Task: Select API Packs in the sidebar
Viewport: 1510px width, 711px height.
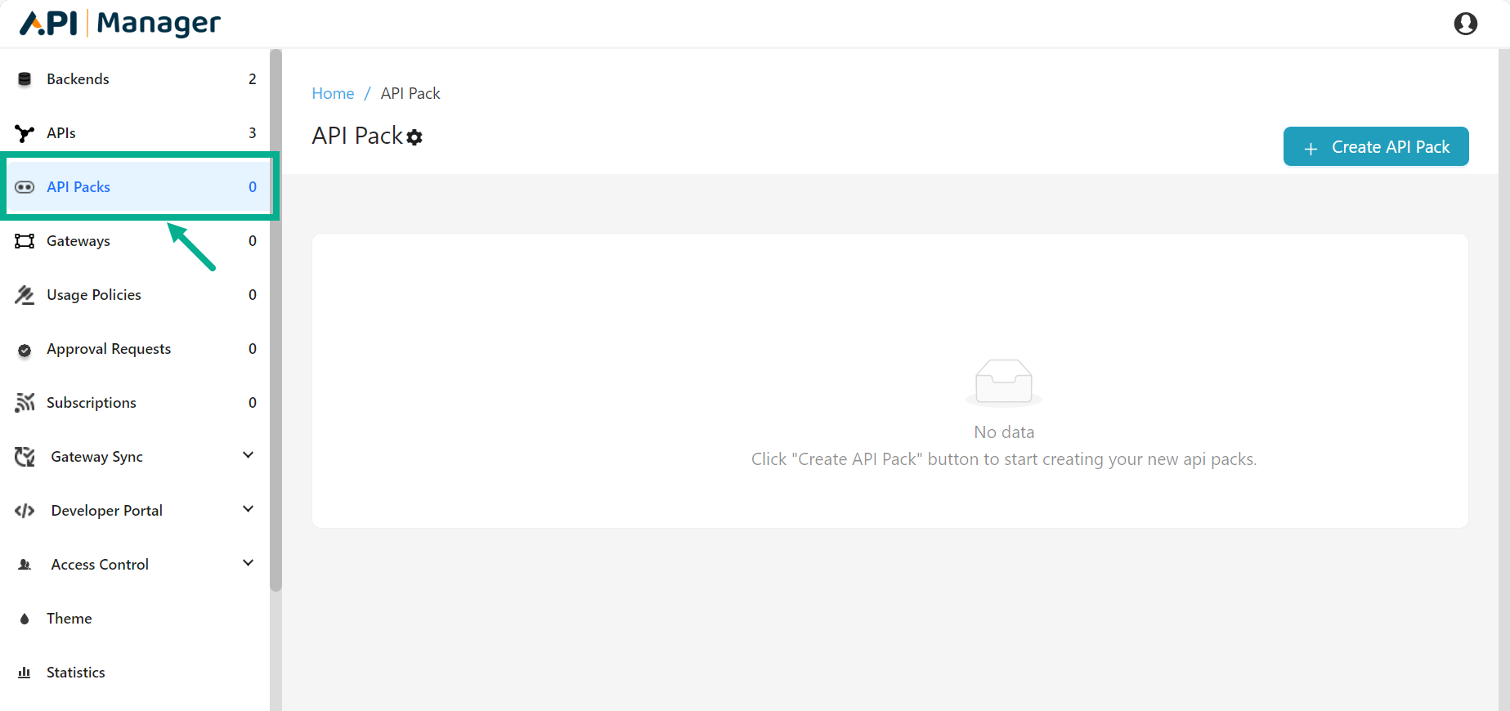Action: (78, 187)
